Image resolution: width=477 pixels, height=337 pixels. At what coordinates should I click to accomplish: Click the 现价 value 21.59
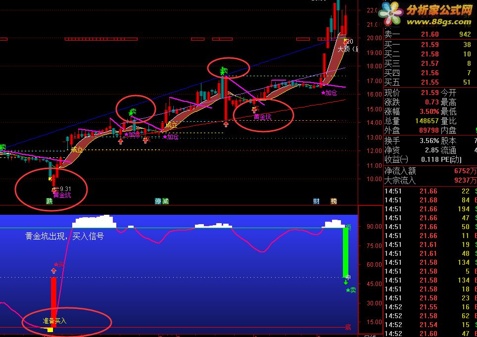tap(430, 93)
